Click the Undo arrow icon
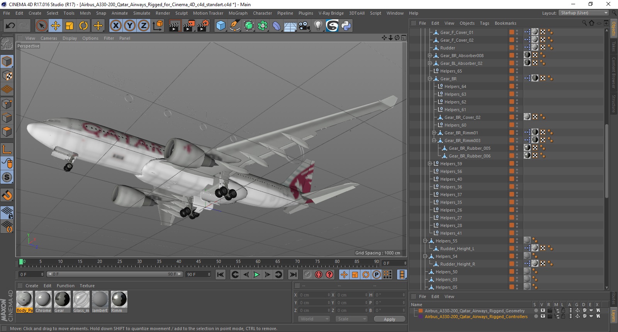Image resolution: width=618 pixels, height=332 pixels. click(10, 26)
